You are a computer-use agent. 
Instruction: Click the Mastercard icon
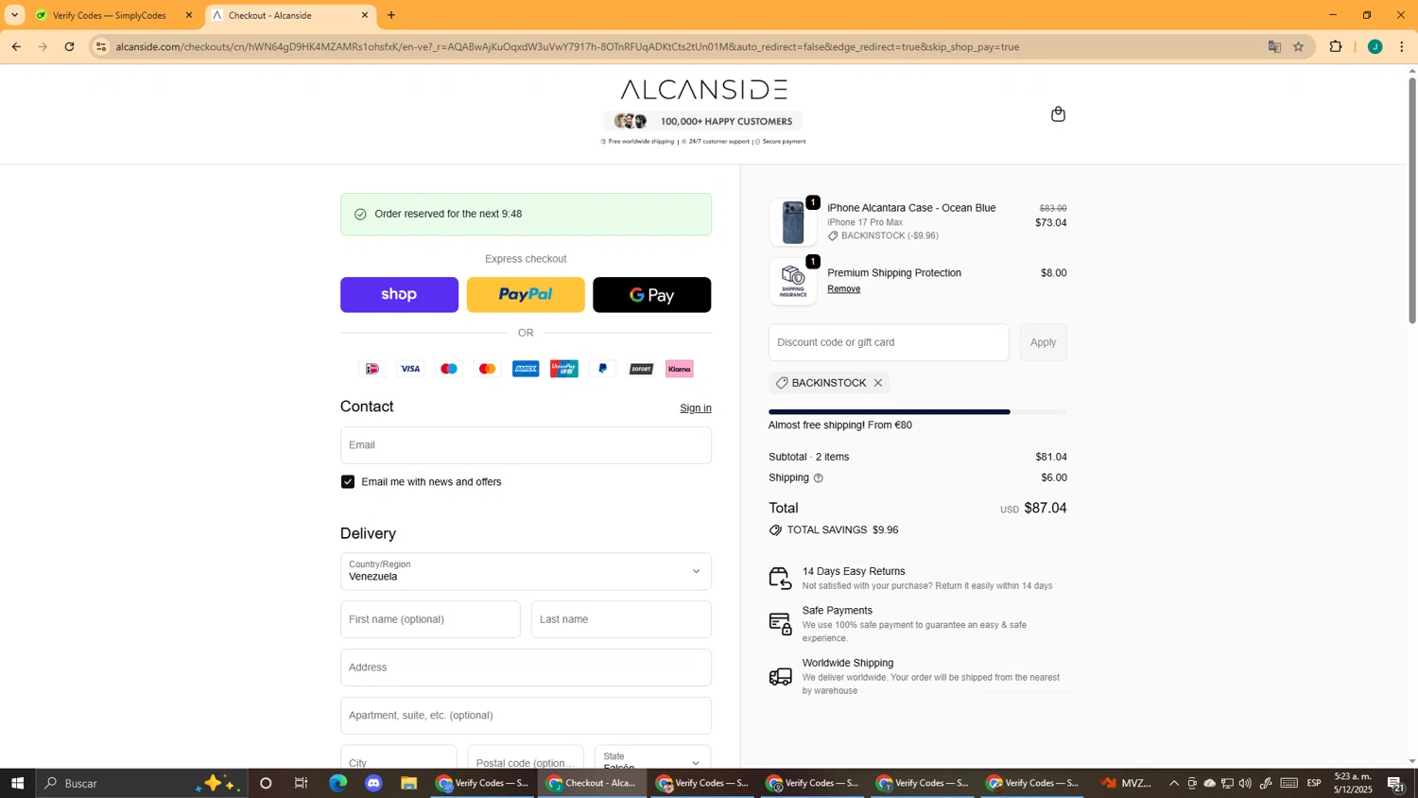[487, 369]
